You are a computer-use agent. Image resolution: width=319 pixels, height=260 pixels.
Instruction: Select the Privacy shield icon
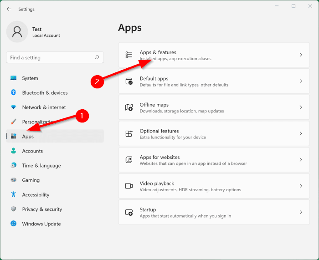tap(13, 209)
